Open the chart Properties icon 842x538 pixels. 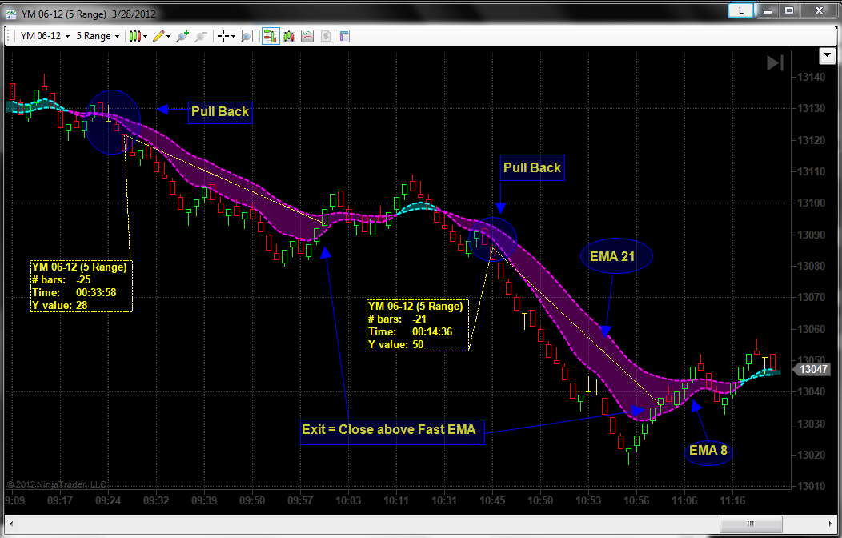[x=344, y=36]
